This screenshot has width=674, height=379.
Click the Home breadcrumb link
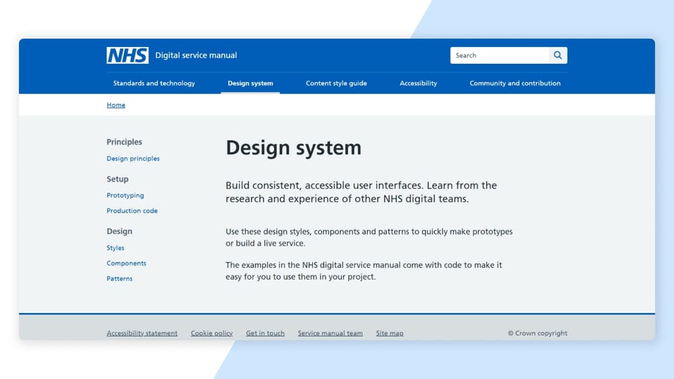(x=116, y=105)
